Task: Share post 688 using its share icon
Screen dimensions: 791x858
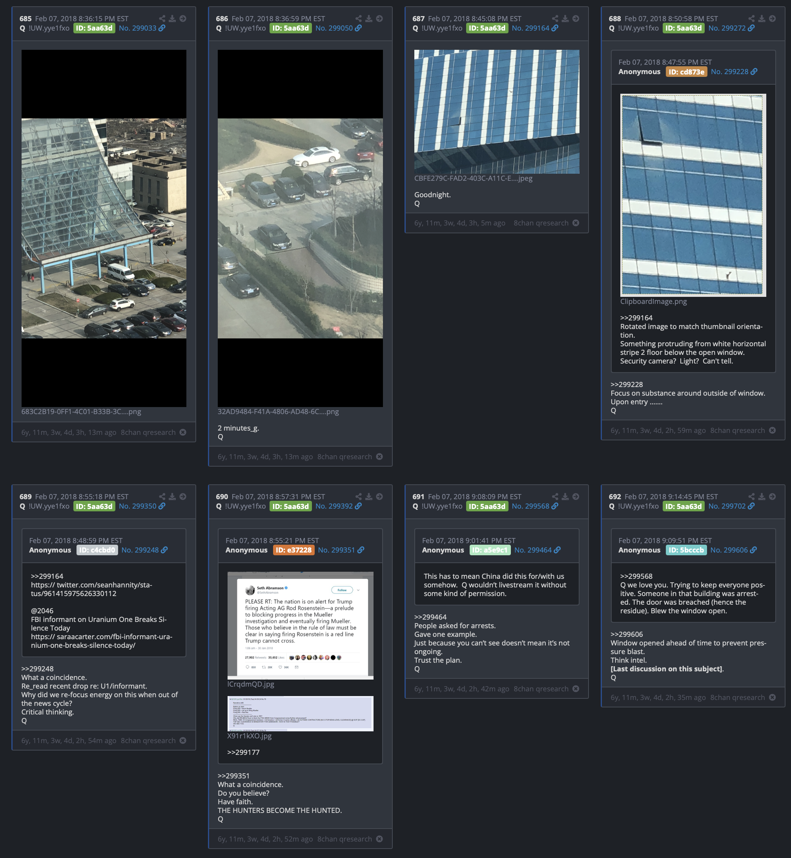Action: tap(751, 18)
